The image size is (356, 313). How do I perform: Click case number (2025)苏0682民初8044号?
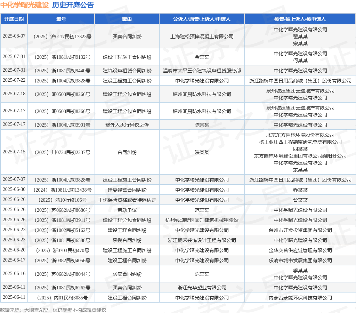tap(63, 274)
